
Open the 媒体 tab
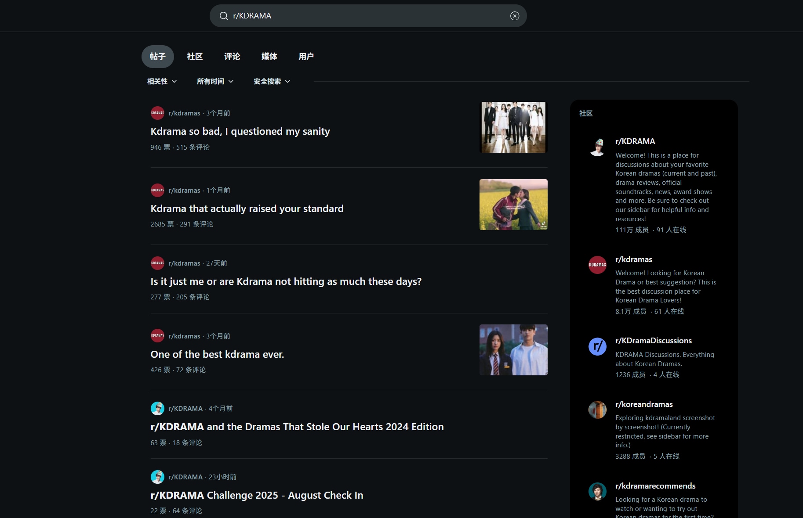click(269, 57)
